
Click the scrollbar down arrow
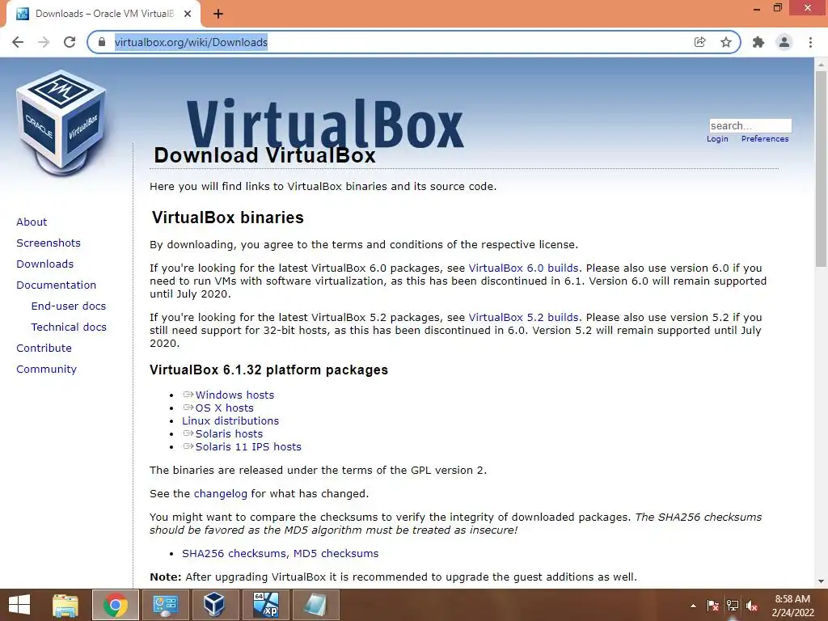coord(821,581)
